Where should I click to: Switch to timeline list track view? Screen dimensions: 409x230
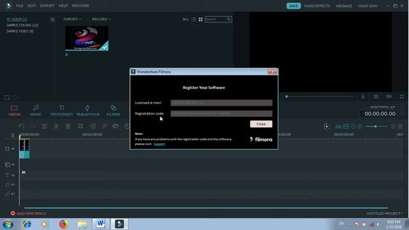point(393,126)
